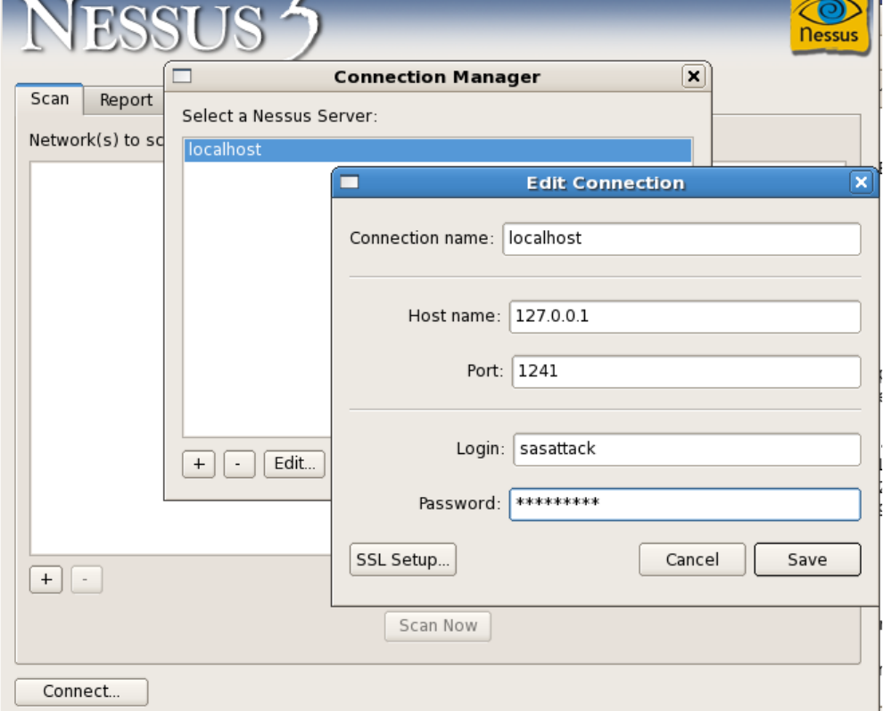Click the Edit Connection title bar
Viewport: 883px width, 711px height.
click(605, 183)
